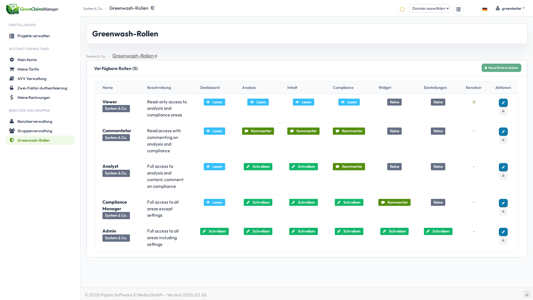Viewport: 533px width, 300px height.
Task: Click the GreenClaimsManager logo
Action: coord(32,9)
